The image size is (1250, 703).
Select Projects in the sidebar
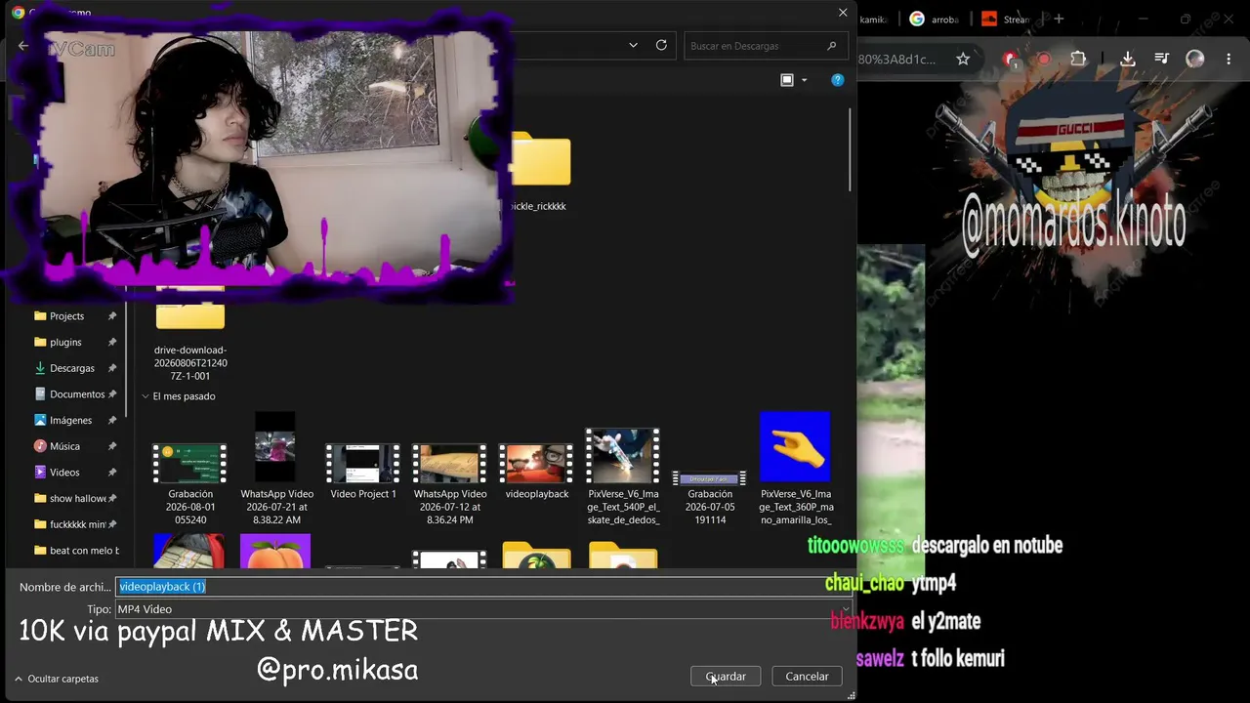click(x=66, y=316)
